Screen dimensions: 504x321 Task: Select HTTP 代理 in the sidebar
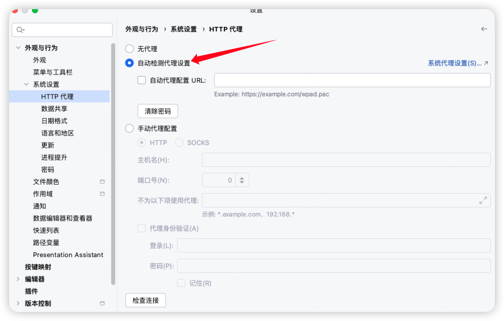[59, 97]
